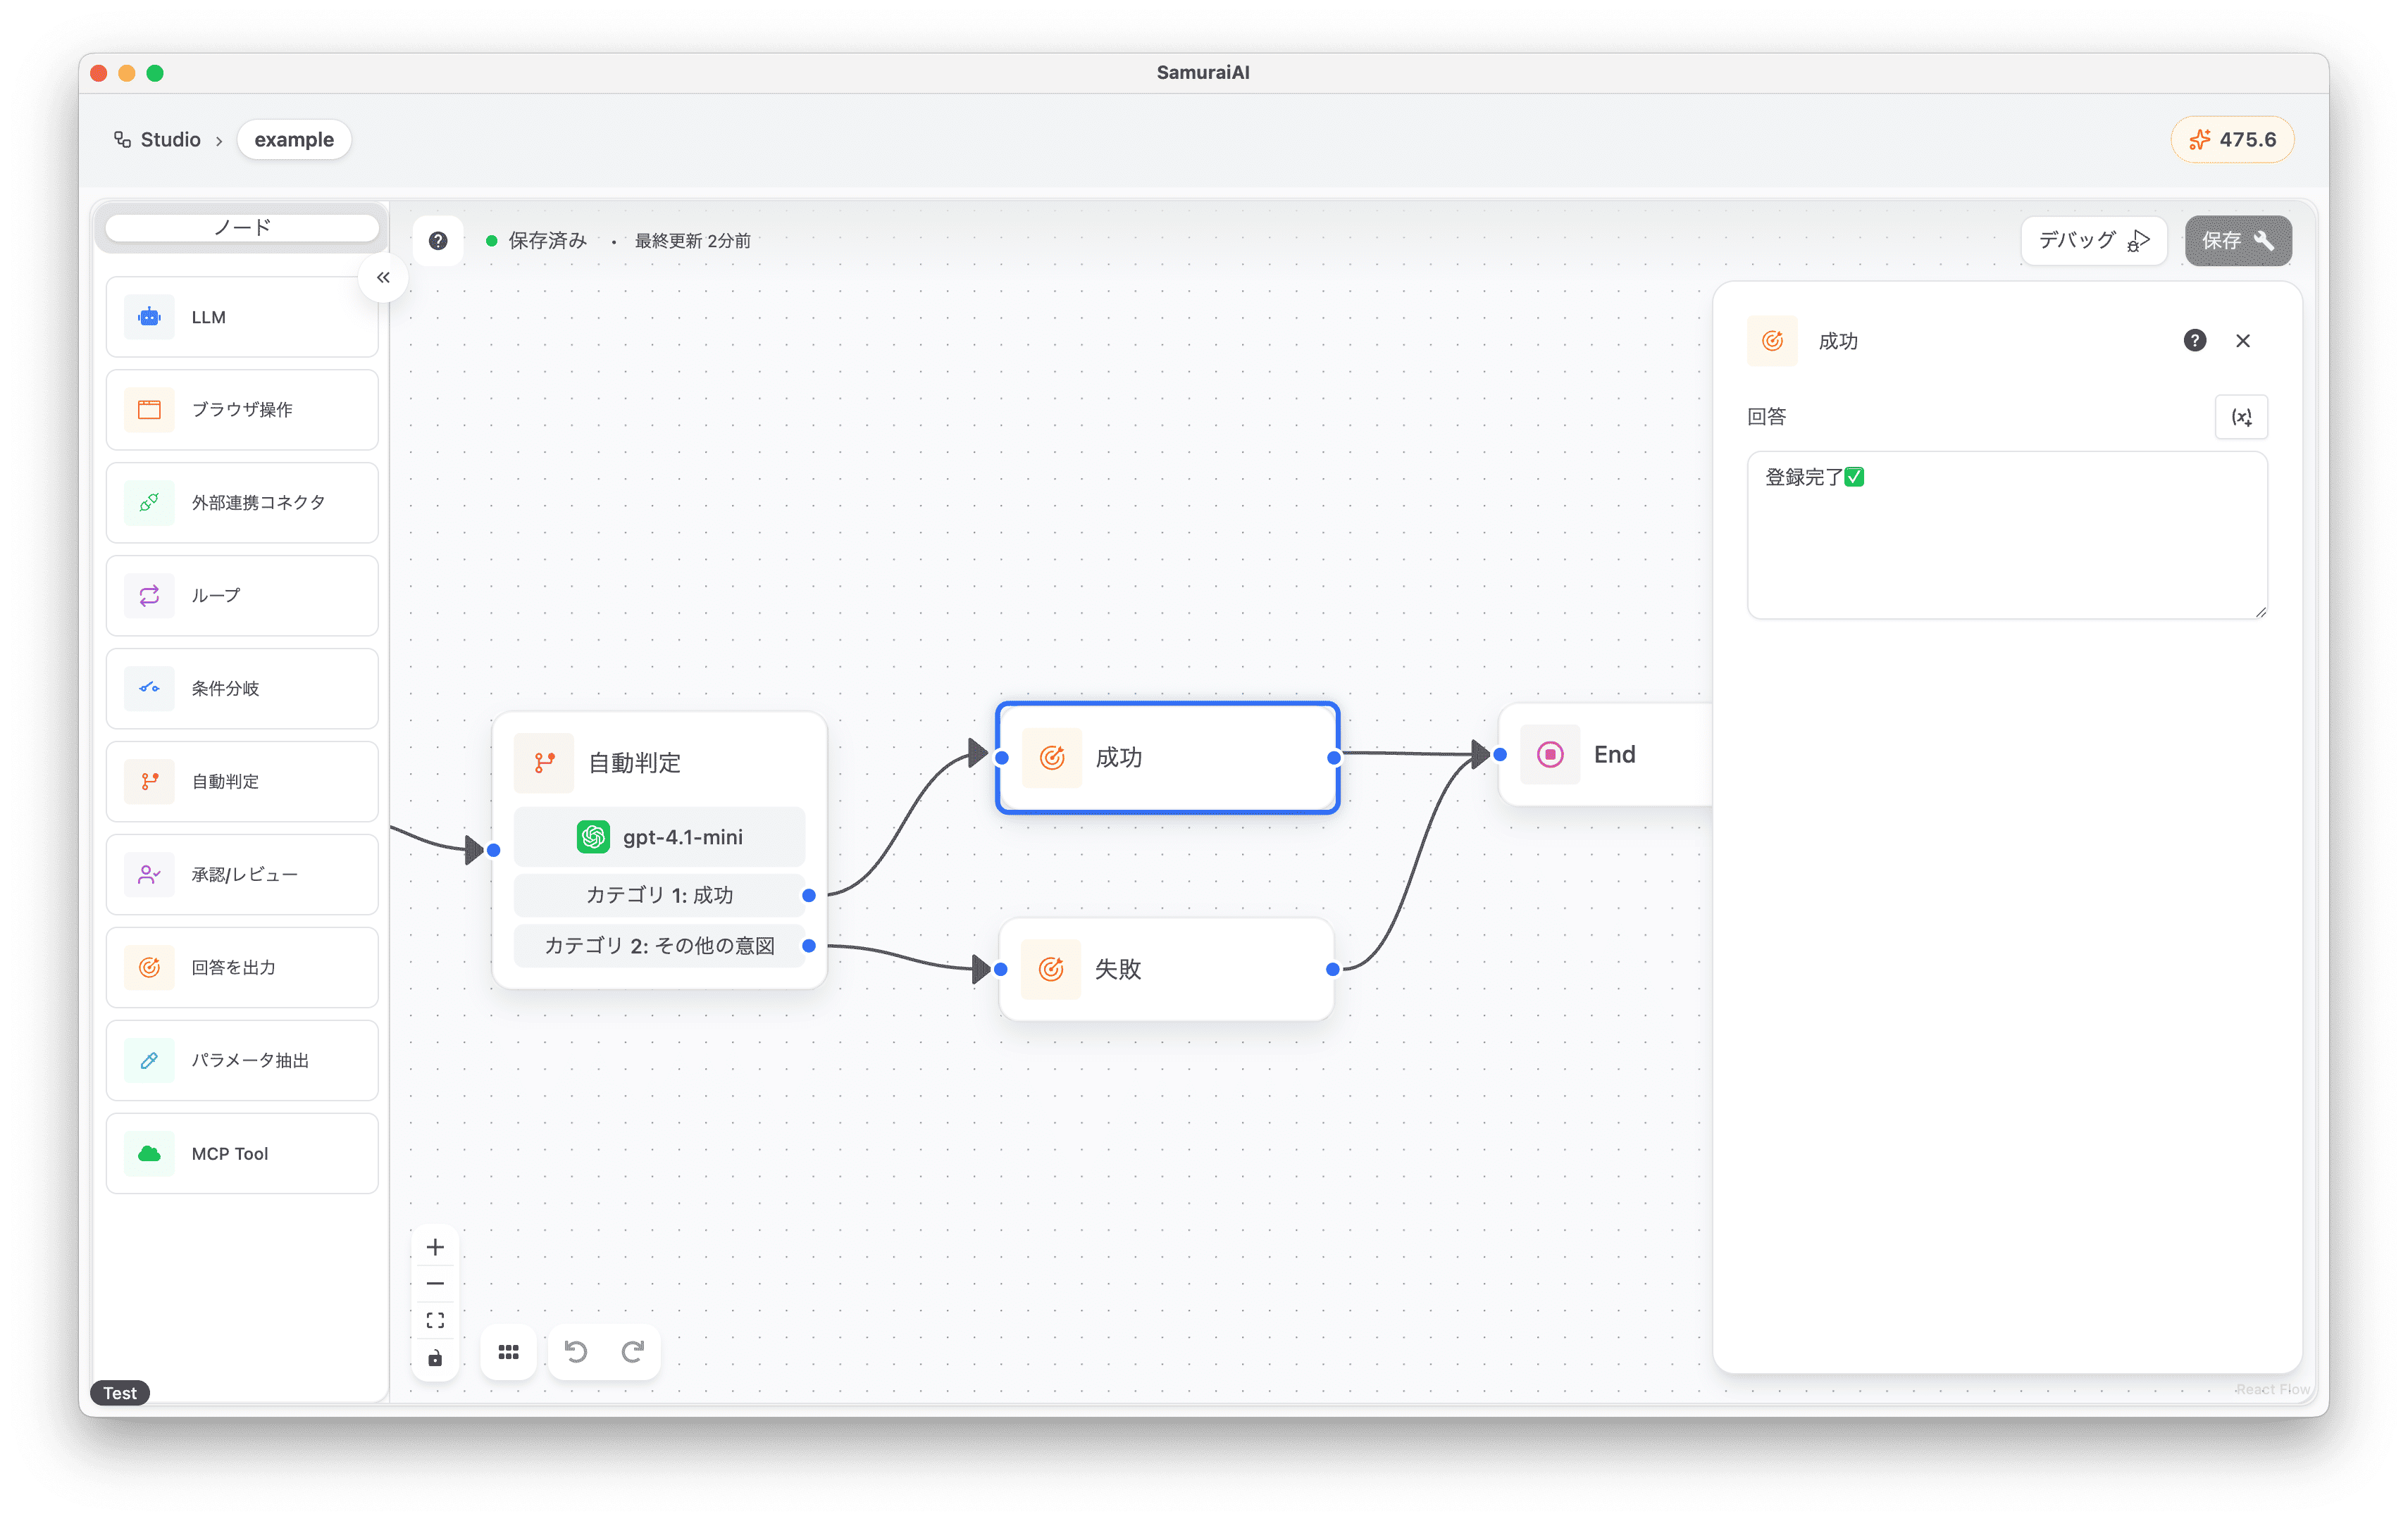The width and height of the screenshot is (2408, 1521).
Task: Click the undo arrow on canvas toolbar
Action: click(x=576, y=1351)
